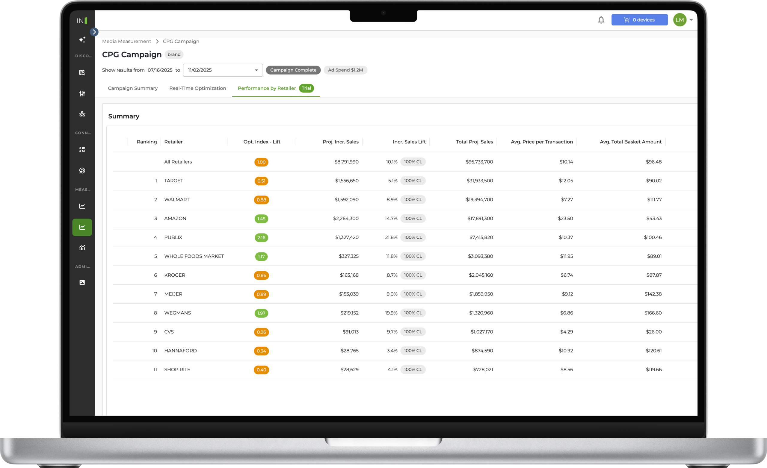Open the search catalog sidebar icon
This screenshot has height=468, width=767.
pos(82,72)
